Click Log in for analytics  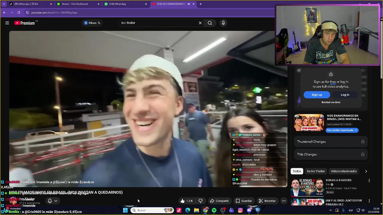(345, 95)
